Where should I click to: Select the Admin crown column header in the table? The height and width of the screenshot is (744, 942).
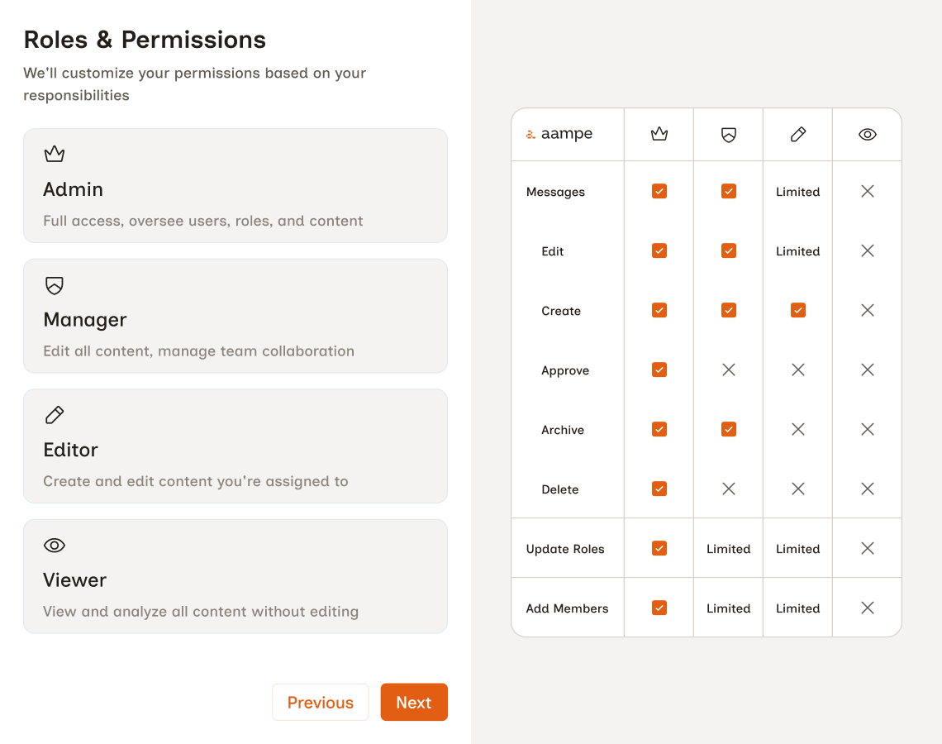(x=659, y=134)
